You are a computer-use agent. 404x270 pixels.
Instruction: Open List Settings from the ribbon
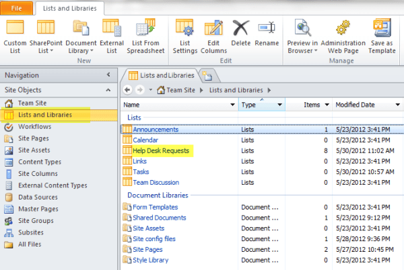[x=185, y=29]
